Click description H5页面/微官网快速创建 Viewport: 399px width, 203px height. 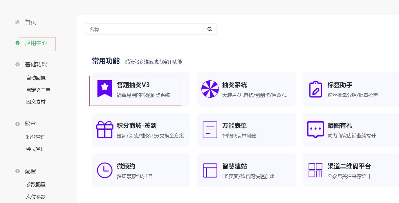(x=248, y=176)
